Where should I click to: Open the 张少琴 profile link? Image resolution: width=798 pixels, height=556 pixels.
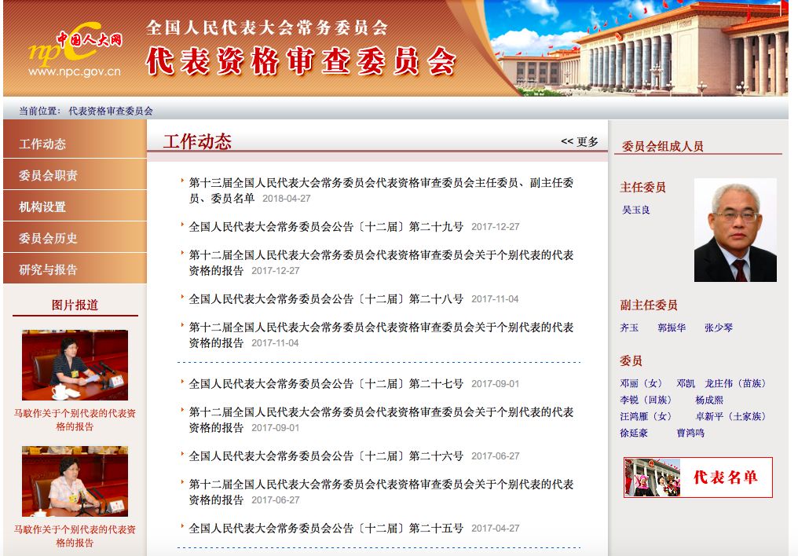pyautogui.click(x=719, y=327)
